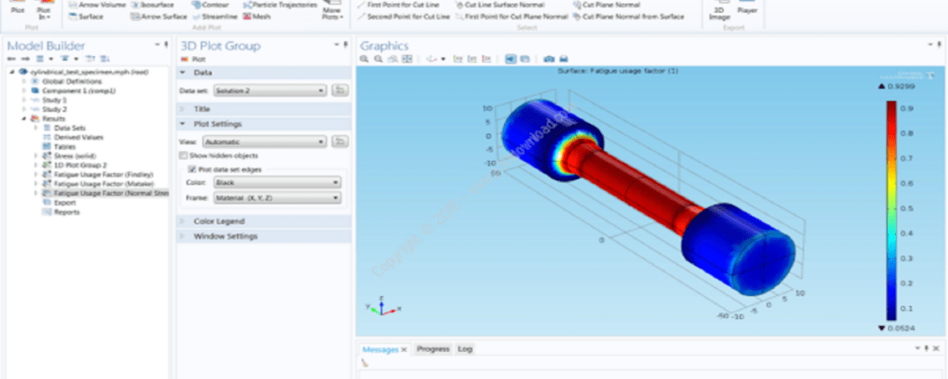Viewport: 948px width, 379px height.
Task: Go to source of View
Action: tap(340, 142)
